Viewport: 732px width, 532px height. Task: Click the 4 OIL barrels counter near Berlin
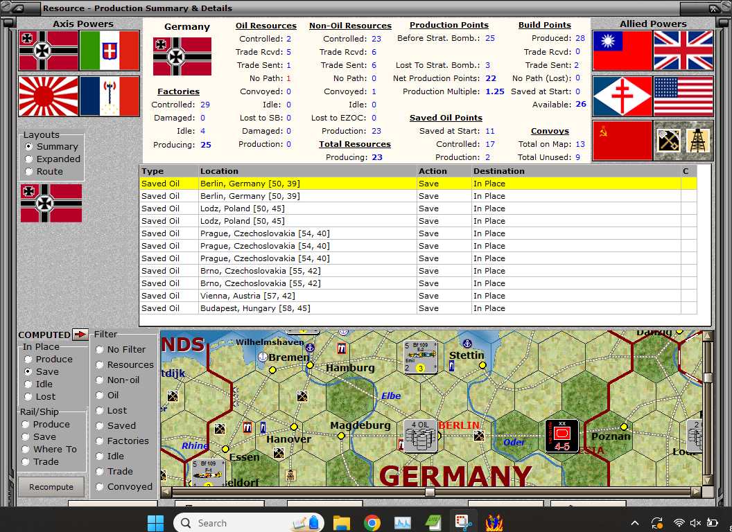(421, 436)
